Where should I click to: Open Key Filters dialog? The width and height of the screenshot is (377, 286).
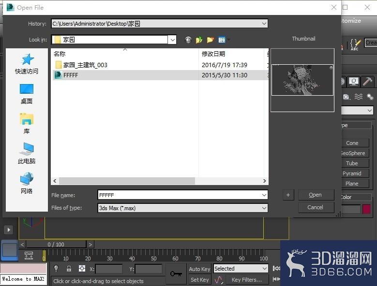pos(246,280)
